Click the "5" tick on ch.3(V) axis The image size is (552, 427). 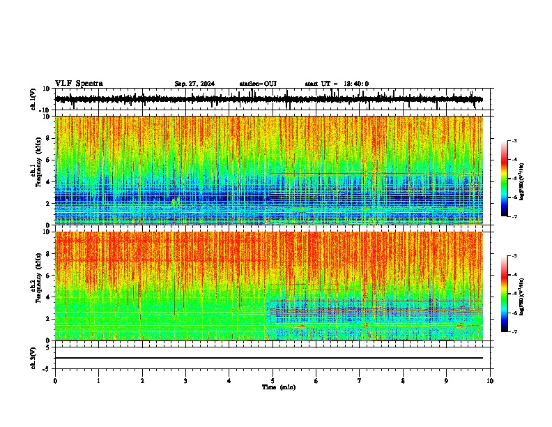point(48,347)
